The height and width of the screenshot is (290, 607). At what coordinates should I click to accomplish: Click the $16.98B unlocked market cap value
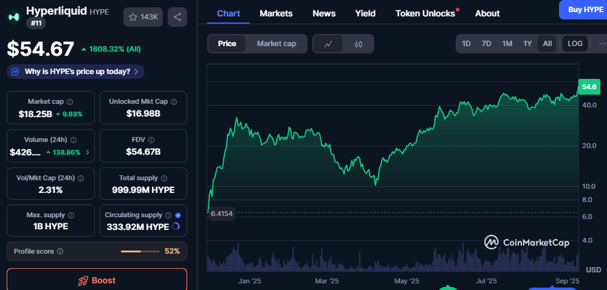point(143,113)
